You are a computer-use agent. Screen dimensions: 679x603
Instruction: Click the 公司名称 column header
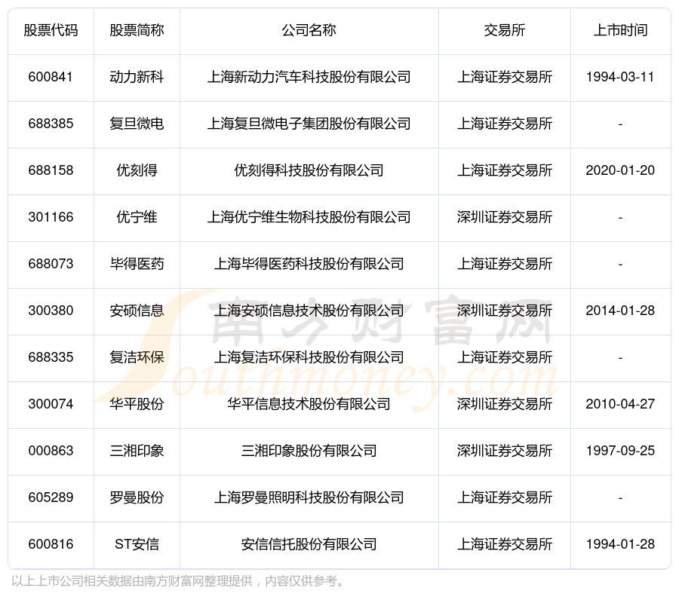pos(309,30)
